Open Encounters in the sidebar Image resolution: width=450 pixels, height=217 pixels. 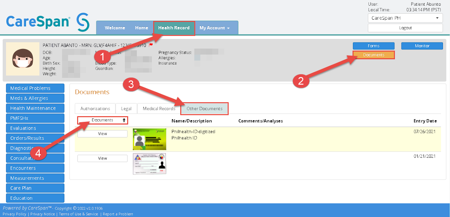pos(35,168)
